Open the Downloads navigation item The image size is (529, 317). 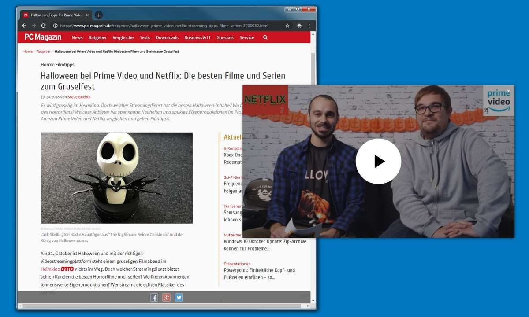tap(167, 37)
